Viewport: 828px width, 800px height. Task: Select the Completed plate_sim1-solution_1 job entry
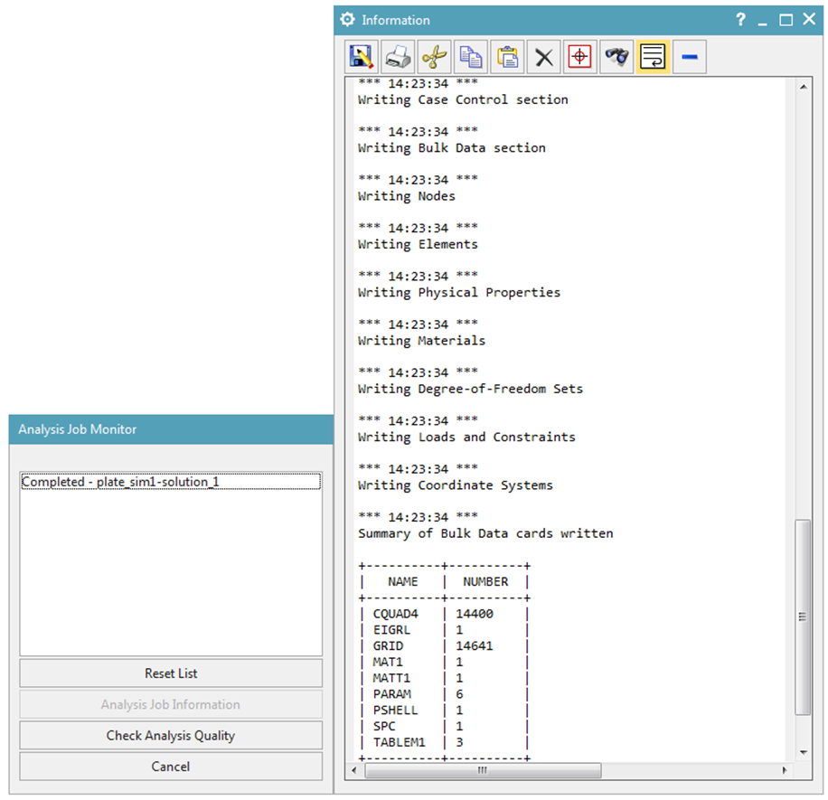pos(121,482)
